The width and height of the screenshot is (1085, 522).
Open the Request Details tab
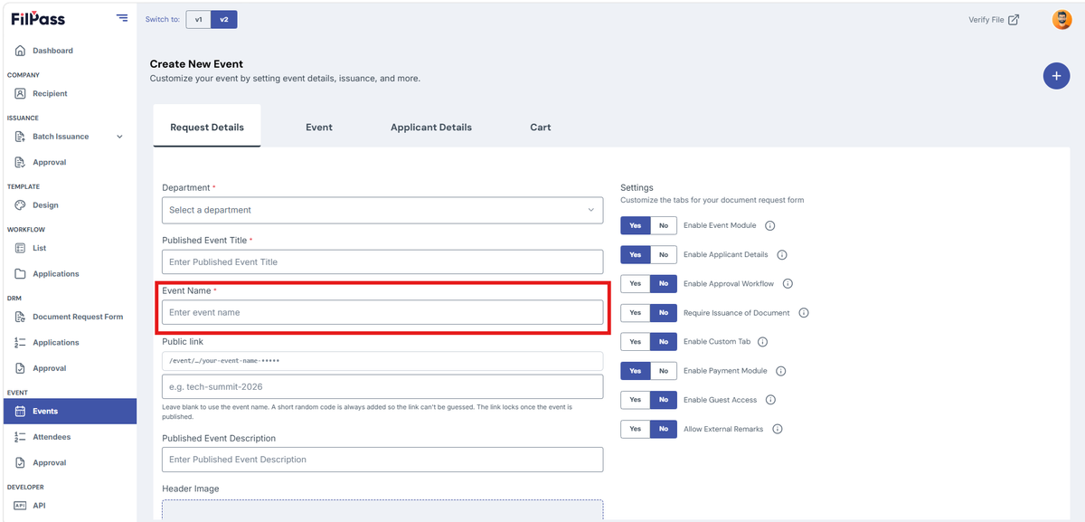click(207, 127)
